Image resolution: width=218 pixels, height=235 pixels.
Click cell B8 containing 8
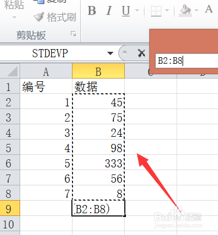98,193
